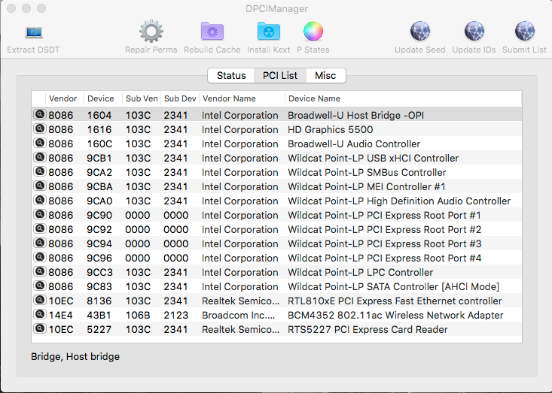
Task: Click device ID cell '160C'
Action: [x=99, y=144]
